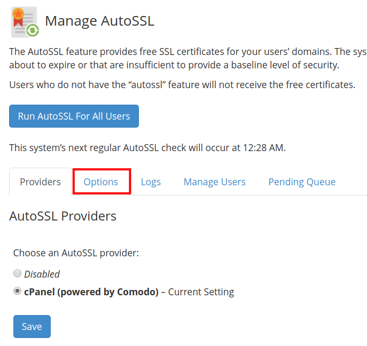Select the Disabled radio button
367x346 pixels.
pos(18,273)
